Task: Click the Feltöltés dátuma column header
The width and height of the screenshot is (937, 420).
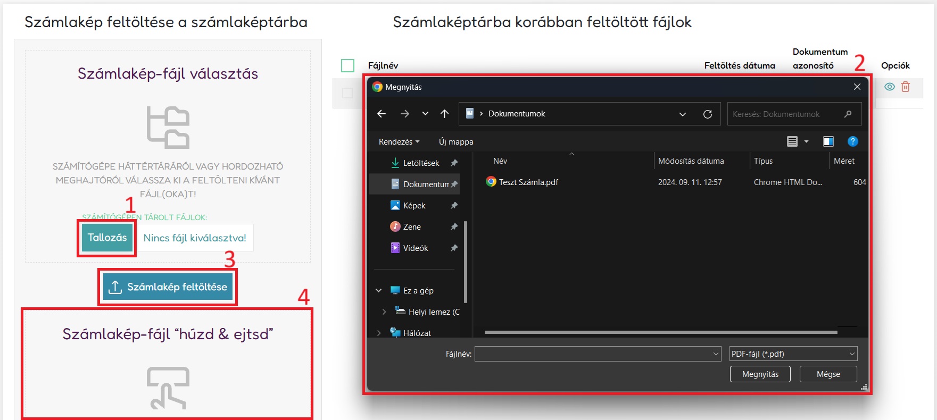Action: point(740,66)
